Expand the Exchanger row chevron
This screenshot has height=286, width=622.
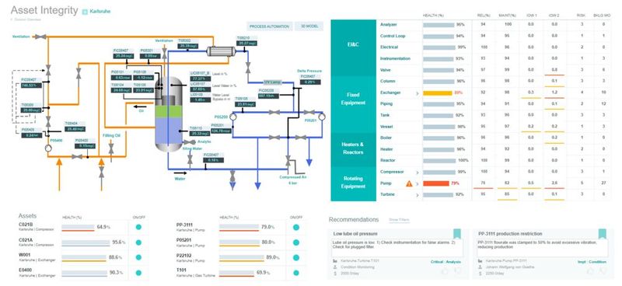(x=417, y=93)
